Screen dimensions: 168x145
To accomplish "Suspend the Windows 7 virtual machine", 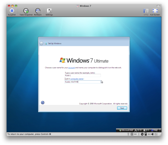I will (12, 12).
